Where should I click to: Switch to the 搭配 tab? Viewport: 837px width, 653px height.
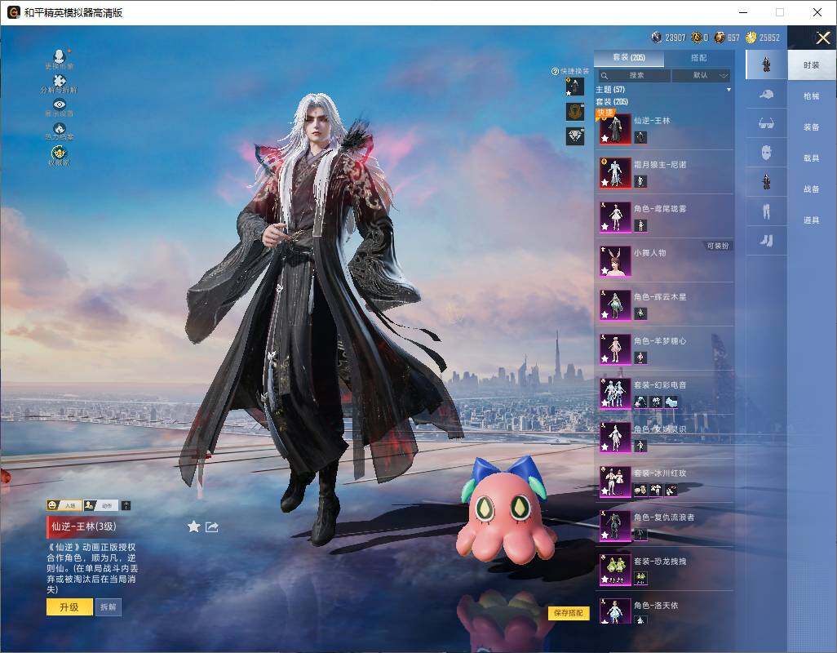pyautogui.click(x=698, y=58)
